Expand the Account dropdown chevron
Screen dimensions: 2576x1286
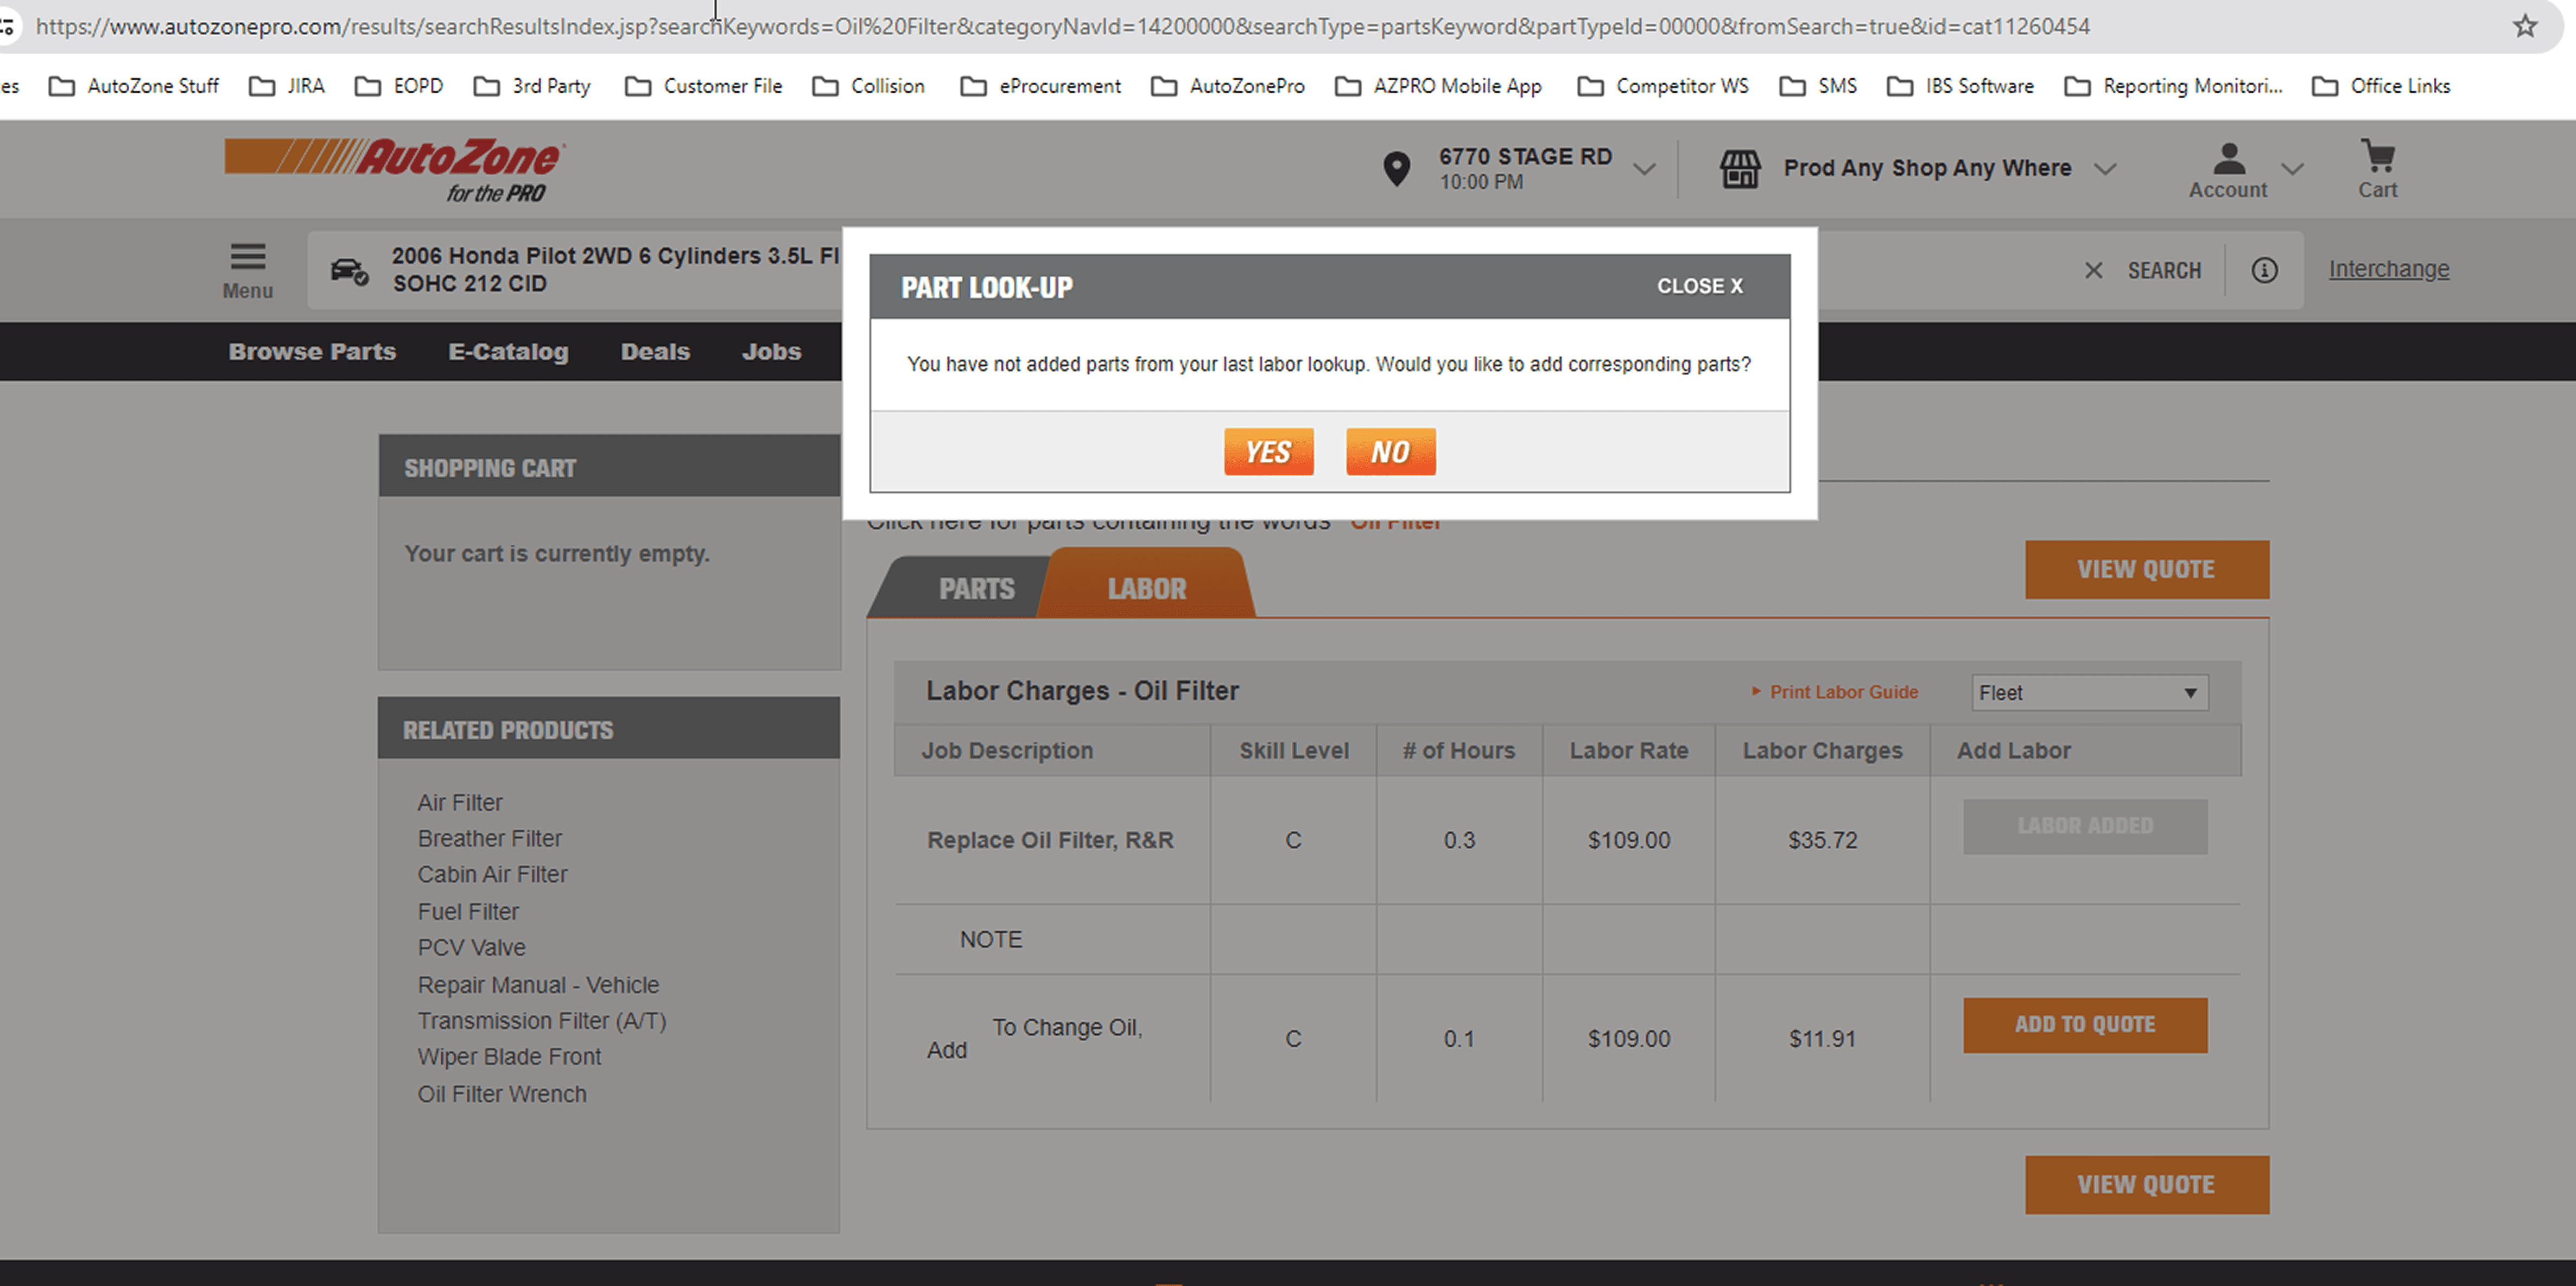(2292, 169)
